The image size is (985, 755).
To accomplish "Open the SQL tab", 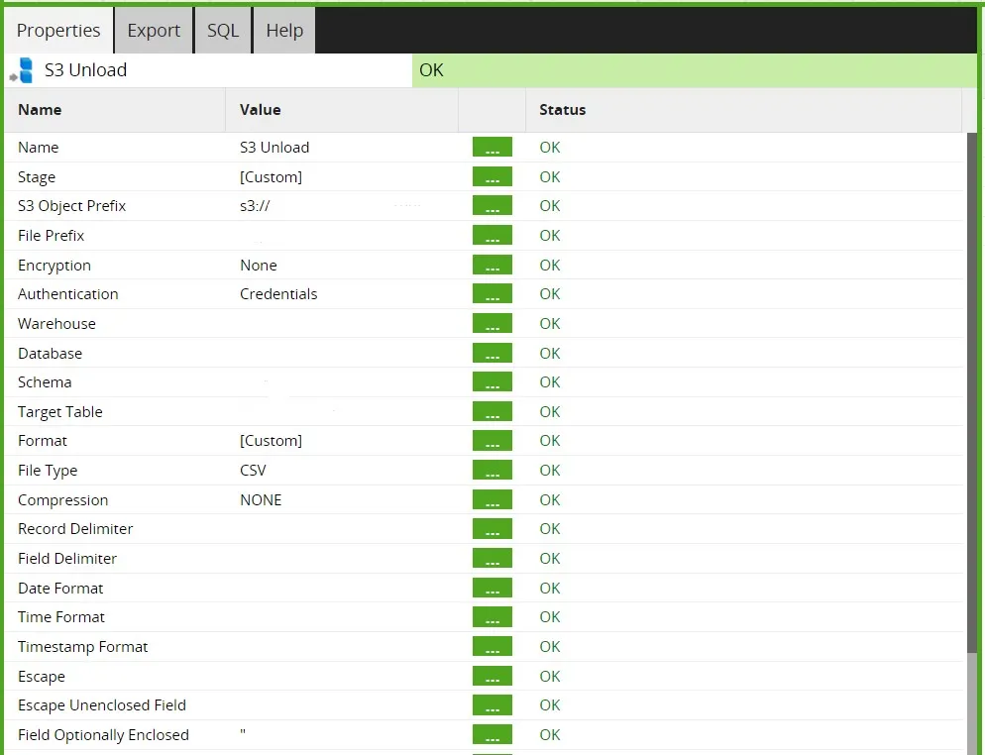I will pyautogui.click(x=223, y=30).
